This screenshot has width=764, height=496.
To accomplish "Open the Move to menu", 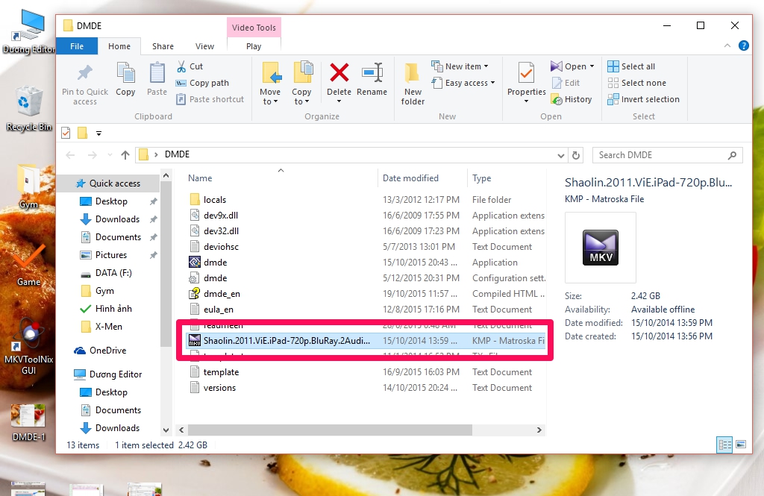I will [x=270, y=84].
